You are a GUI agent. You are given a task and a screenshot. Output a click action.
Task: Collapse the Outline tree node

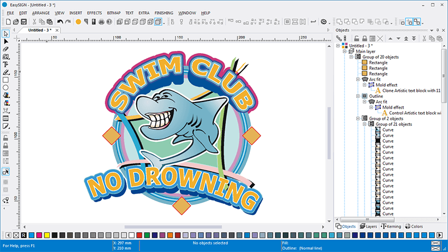point(358,96)
